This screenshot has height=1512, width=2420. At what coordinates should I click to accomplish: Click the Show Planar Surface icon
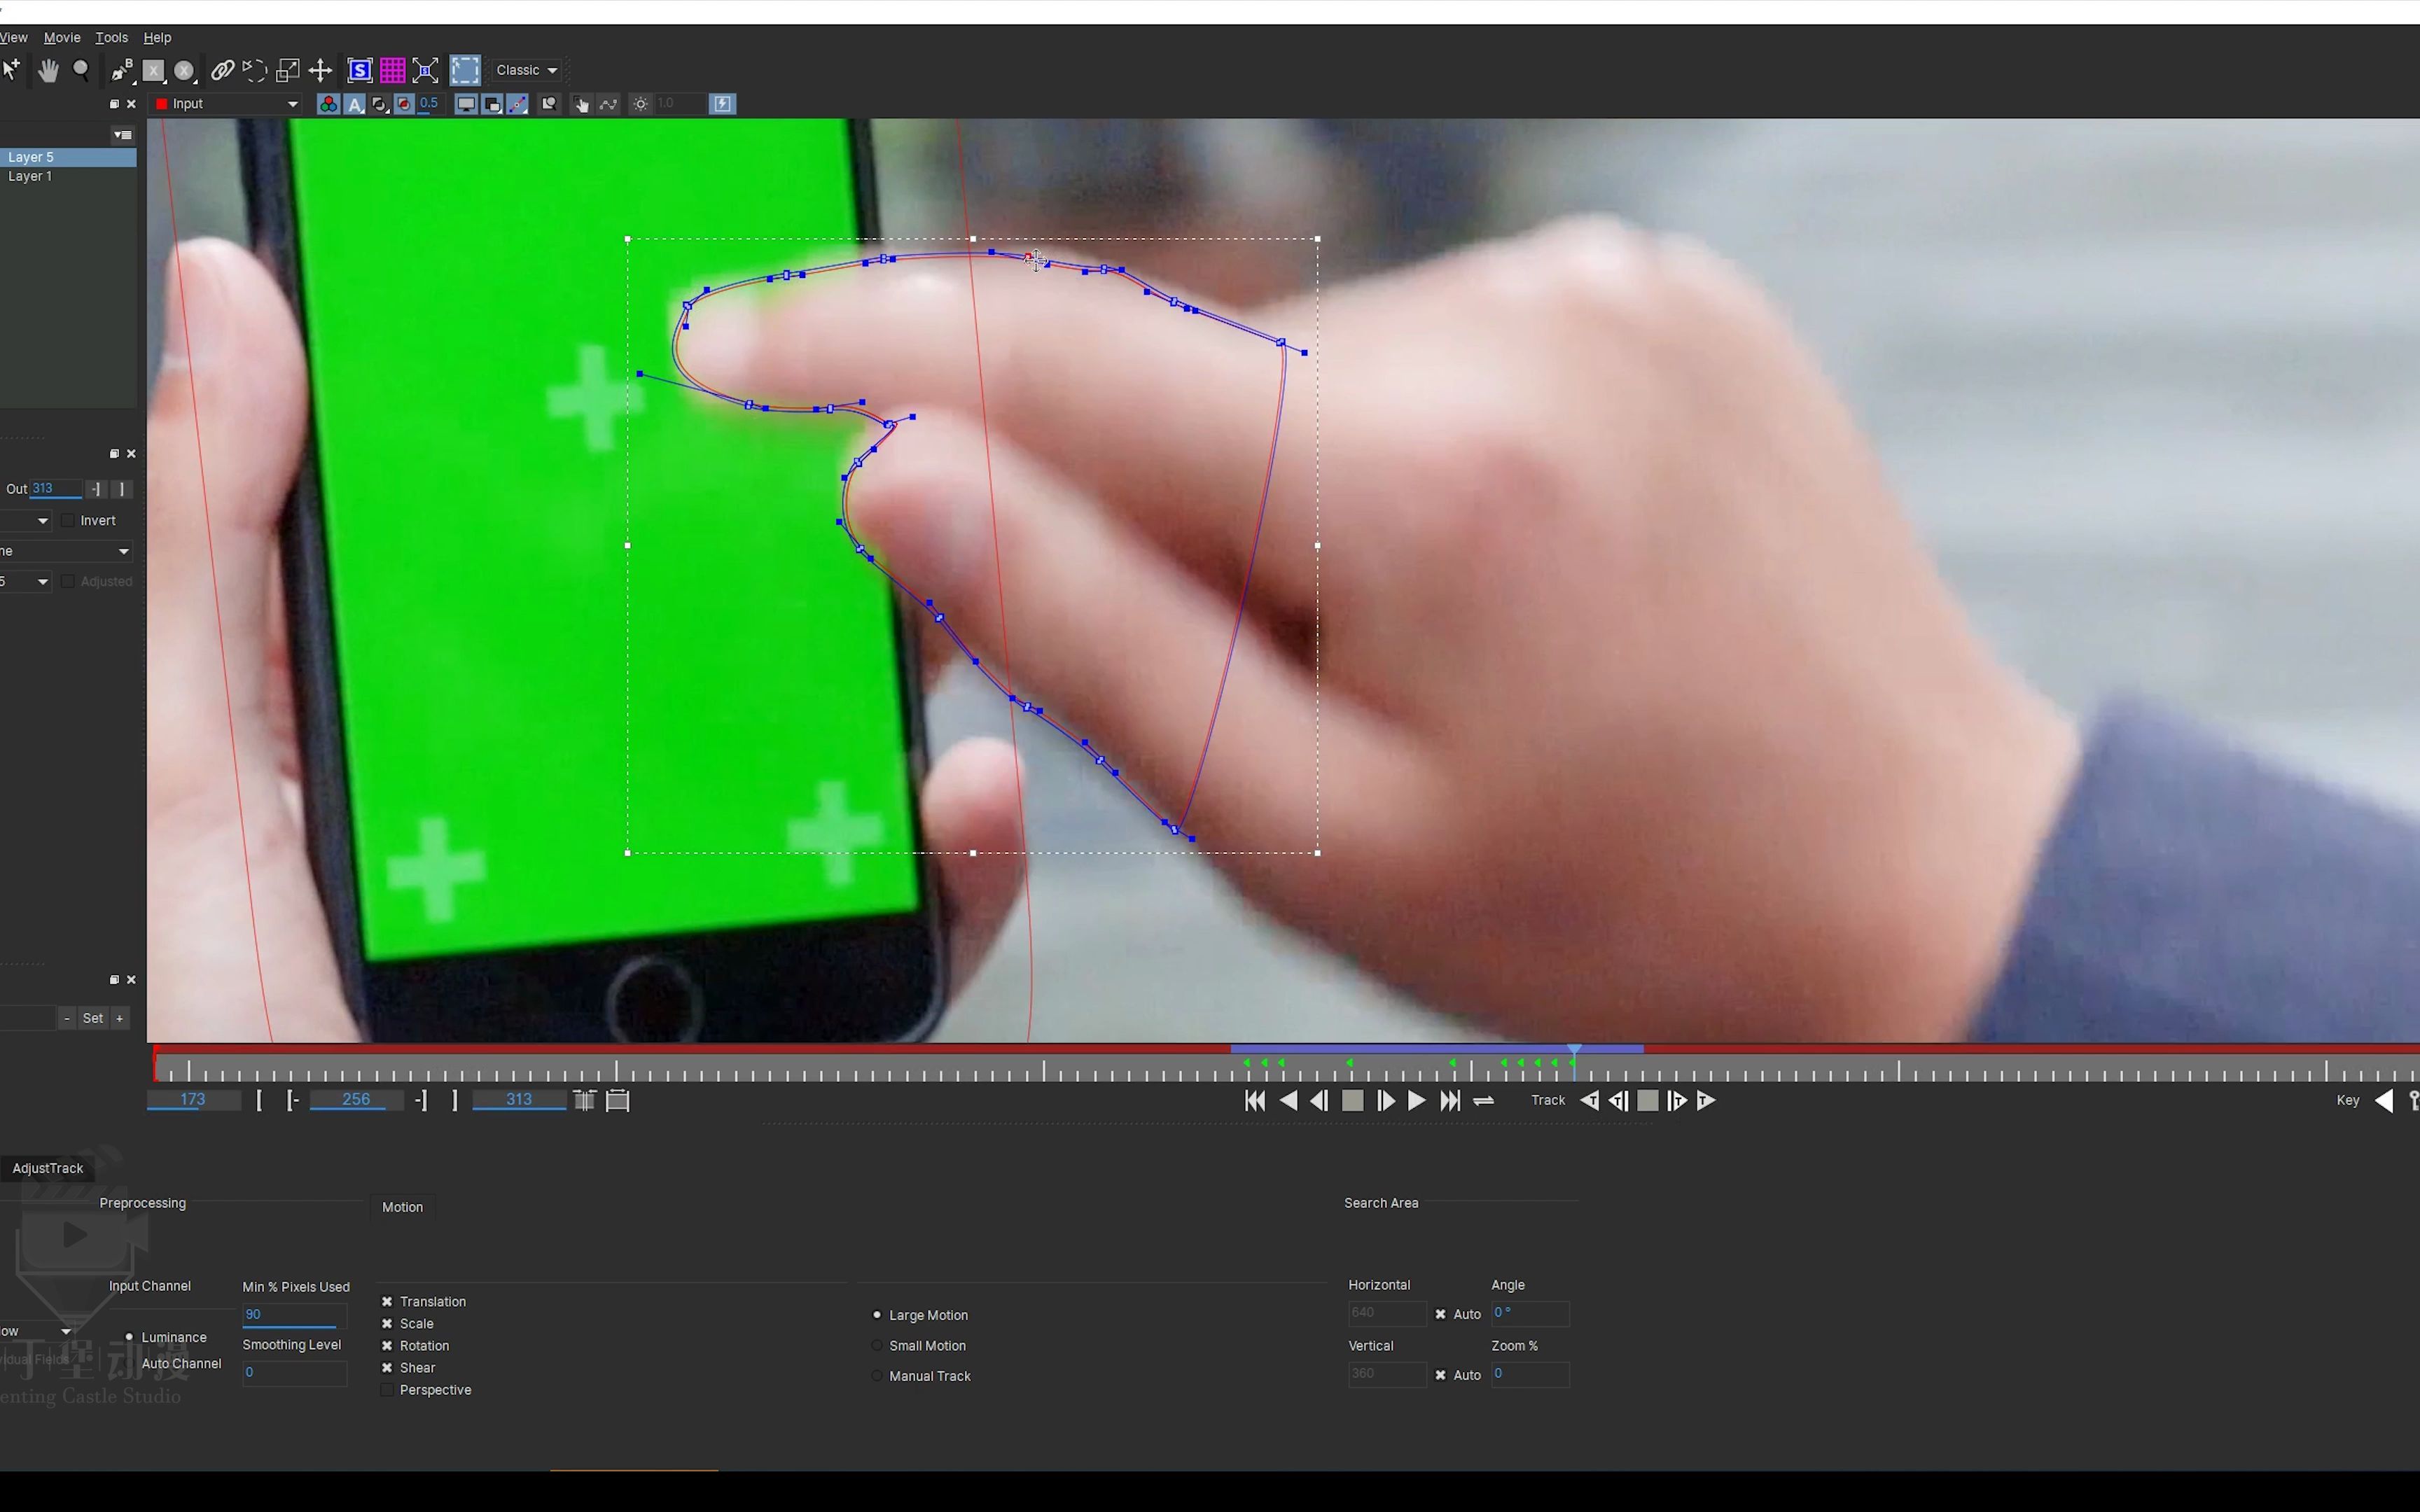pyautogui.click(x=359, y=70)
